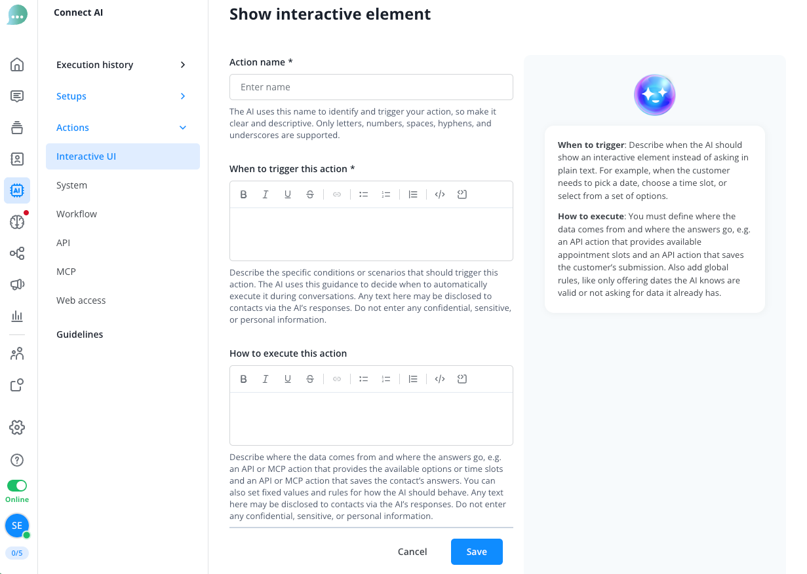Toggle strikethrough in the execute editor toolbar
The width and height of the screenshot is (807, 574).
pyautogui.click(x=310, y=379)
